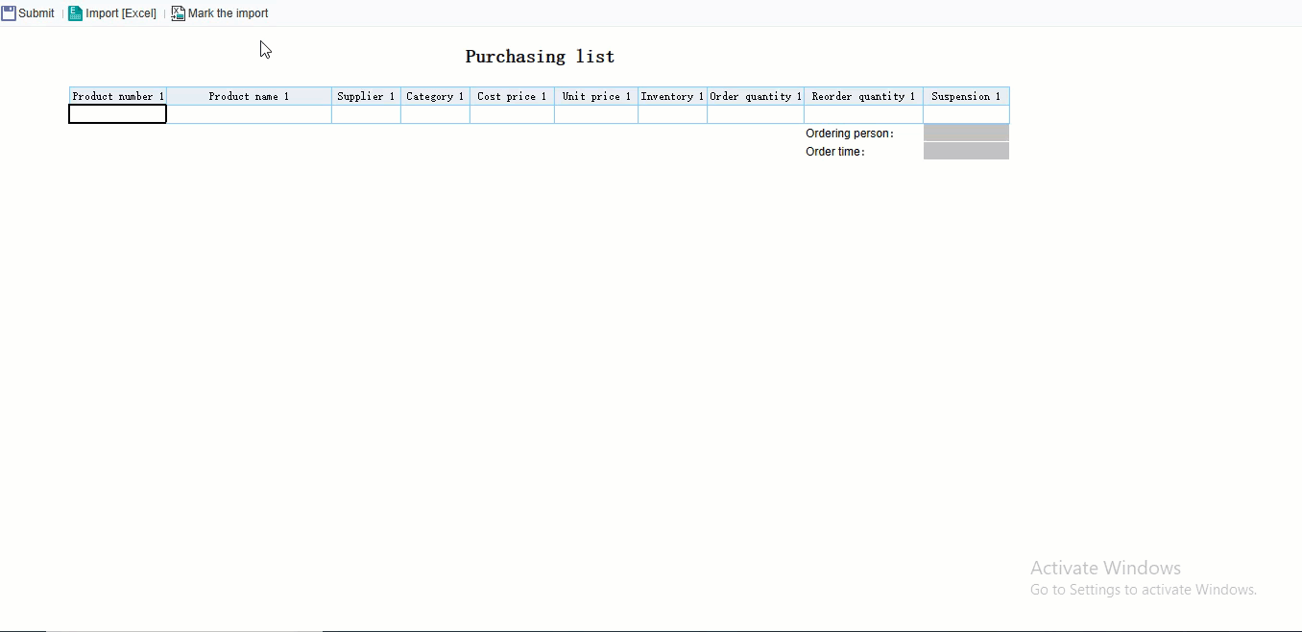Click the "Order time:" label
The height and width of the screenshot is (632, 1302).
click(835, 152)
